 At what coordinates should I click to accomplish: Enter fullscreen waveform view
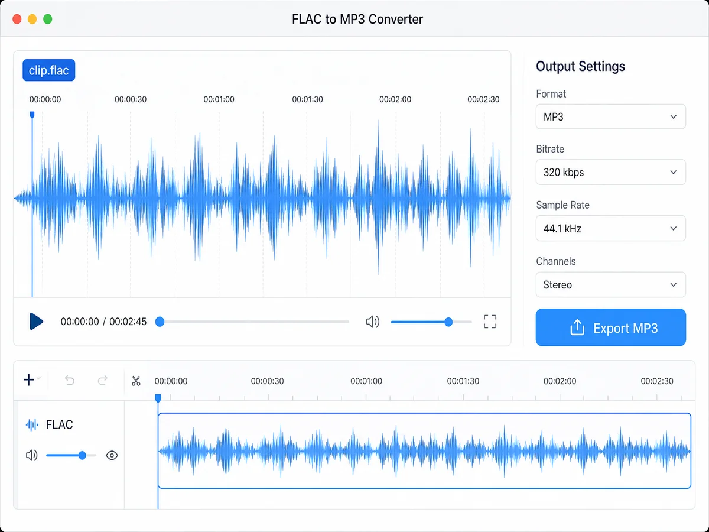[x=490, y=322]
